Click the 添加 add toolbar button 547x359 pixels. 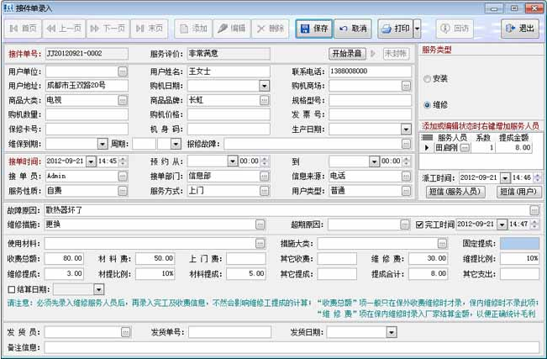click(x=193, y=29)
